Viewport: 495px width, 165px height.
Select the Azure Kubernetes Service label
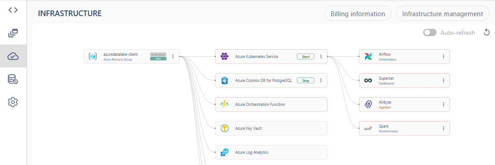pos(257,57)
